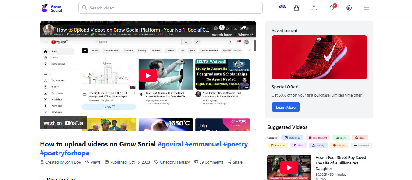Click the channel avatar on the embedded video
Viewport: 412px width, 180px height.
(48, 30)
